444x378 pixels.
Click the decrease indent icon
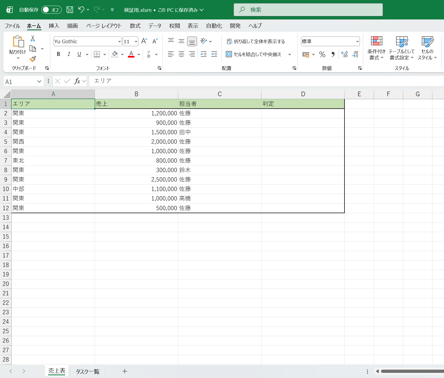coord(204,54)
